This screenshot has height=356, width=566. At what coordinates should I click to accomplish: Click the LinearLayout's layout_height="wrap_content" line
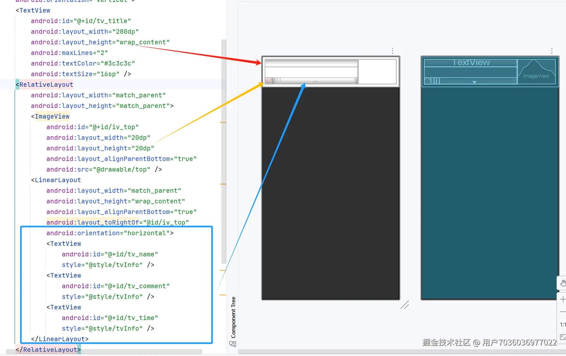116,201
